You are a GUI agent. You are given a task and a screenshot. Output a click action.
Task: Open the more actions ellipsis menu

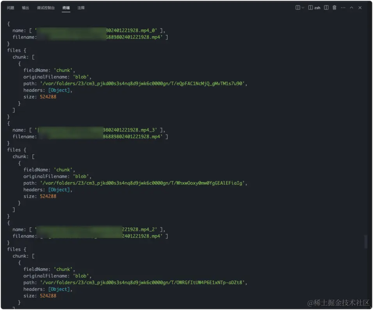(343, 7)
